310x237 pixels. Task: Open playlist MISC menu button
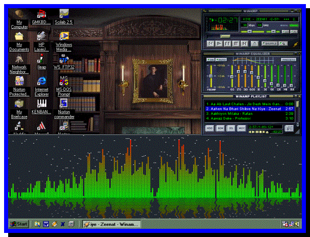(x=241, y=128)
